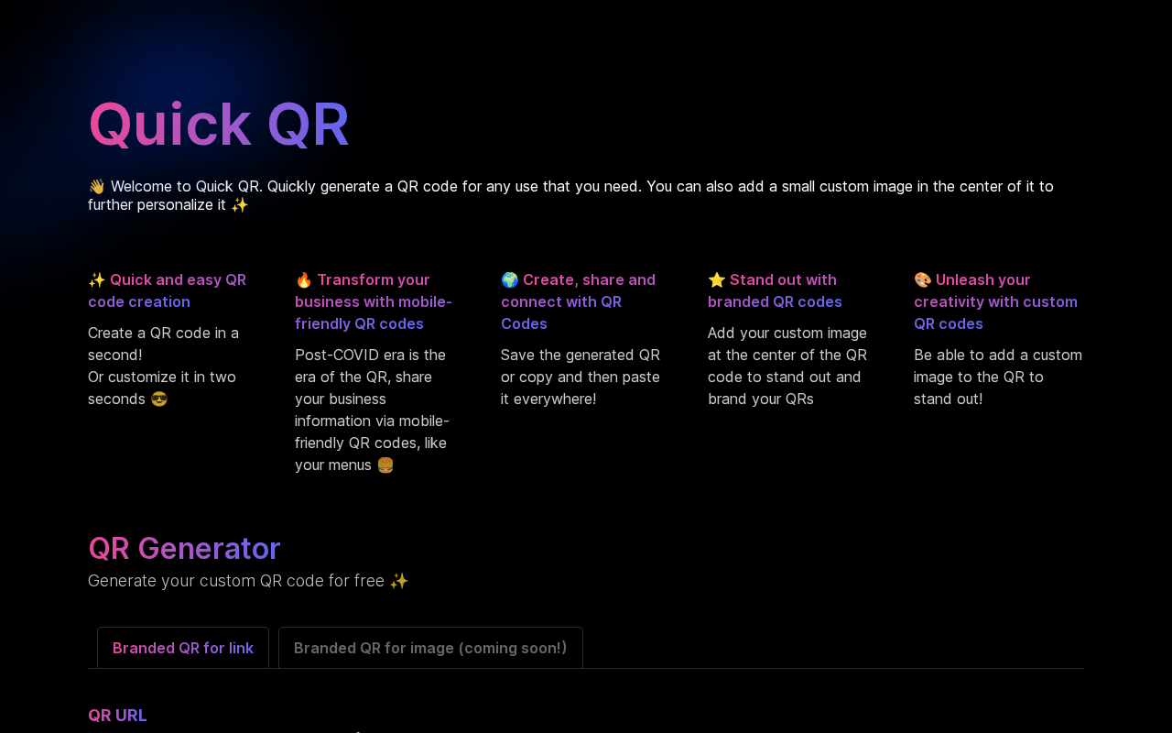Click the artist palette emoji before 'Unleash'
Image resolution: width=1172 pixels, height=733 pixels.
coord(923,279)
